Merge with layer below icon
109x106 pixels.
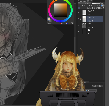click(x=97, y=8)
